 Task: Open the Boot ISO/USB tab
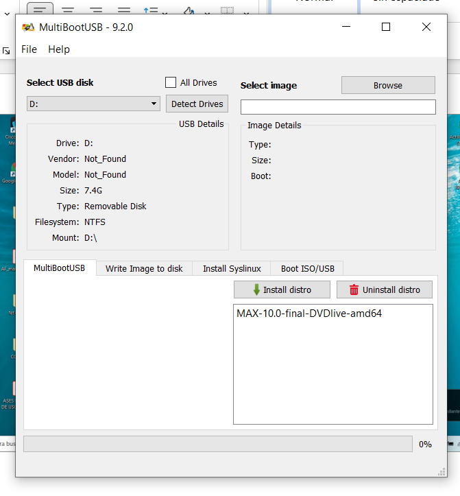click(307, 268)
